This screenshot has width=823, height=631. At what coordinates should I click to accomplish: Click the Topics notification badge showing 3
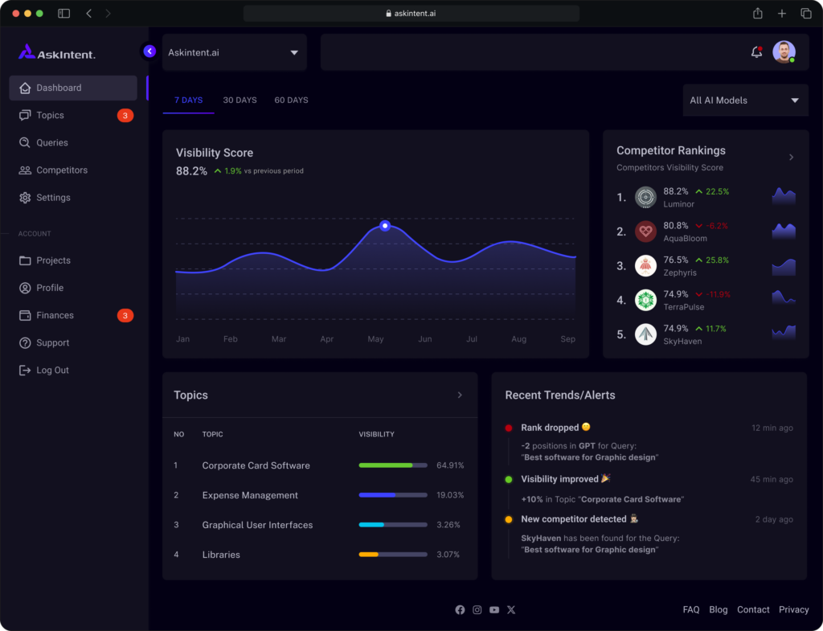pyautogui.click(x=125, y=116)
